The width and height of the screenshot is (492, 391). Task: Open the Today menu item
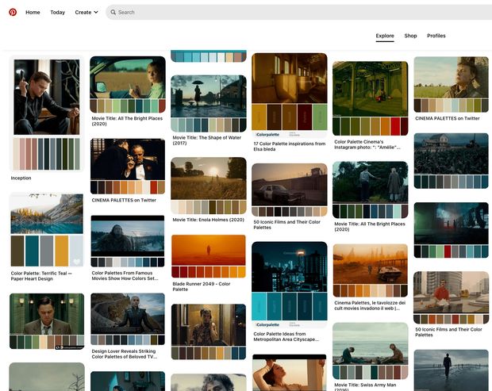(x=58, y=12)
